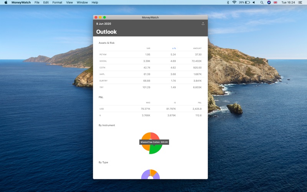Select the EURTRY asset row label

tap(103, 81)
